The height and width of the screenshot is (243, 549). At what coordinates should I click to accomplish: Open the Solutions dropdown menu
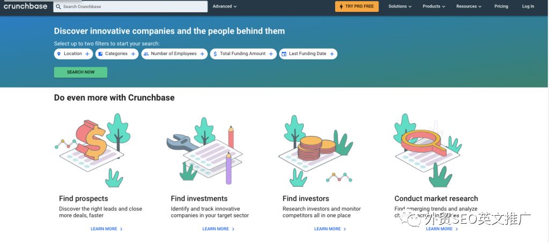click(400, 6)
